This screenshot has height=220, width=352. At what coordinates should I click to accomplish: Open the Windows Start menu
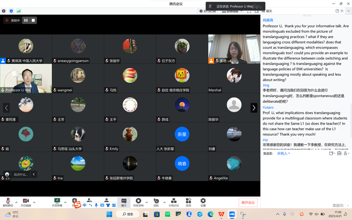coord(109,214)
